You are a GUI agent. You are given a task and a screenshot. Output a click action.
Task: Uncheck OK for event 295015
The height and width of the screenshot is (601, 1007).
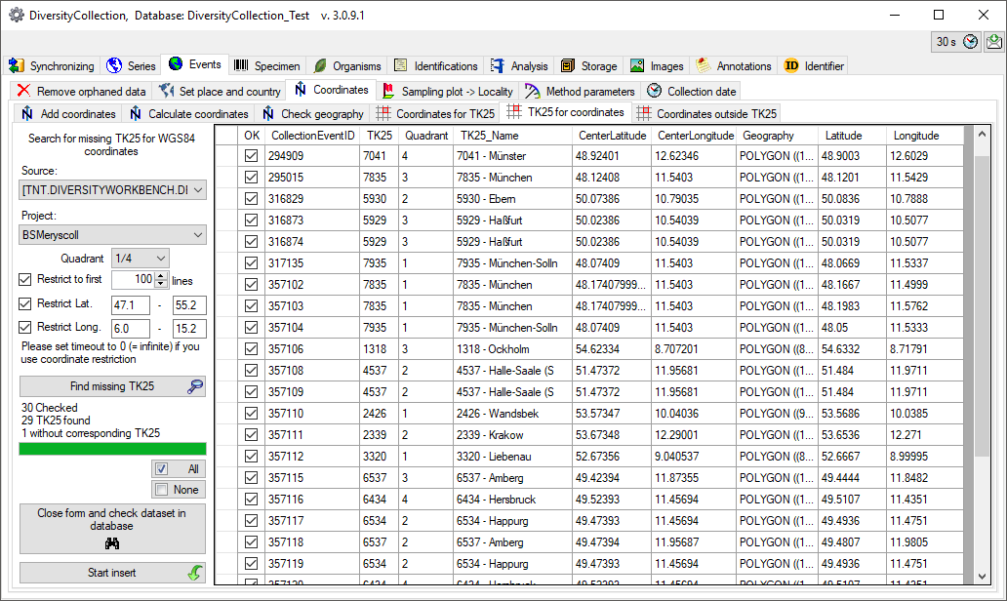[251, 178]
